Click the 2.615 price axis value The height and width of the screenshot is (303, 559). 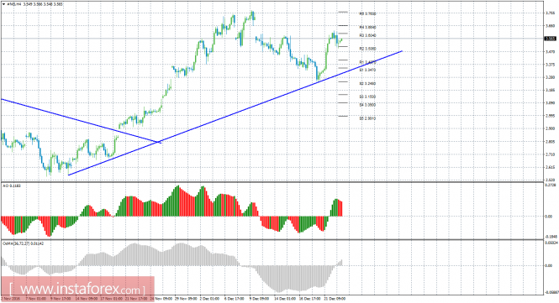coord(551,167)
